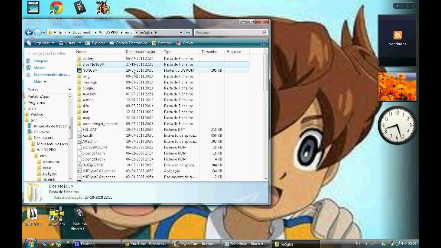This screenshot has width=441, height=248.
Task: Switch to Flashing taskbar window
Action: pyautogui.click(x=96, y=244)
